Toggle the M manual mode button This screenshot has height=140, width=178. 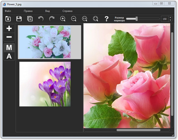click(x=9, y=48)
